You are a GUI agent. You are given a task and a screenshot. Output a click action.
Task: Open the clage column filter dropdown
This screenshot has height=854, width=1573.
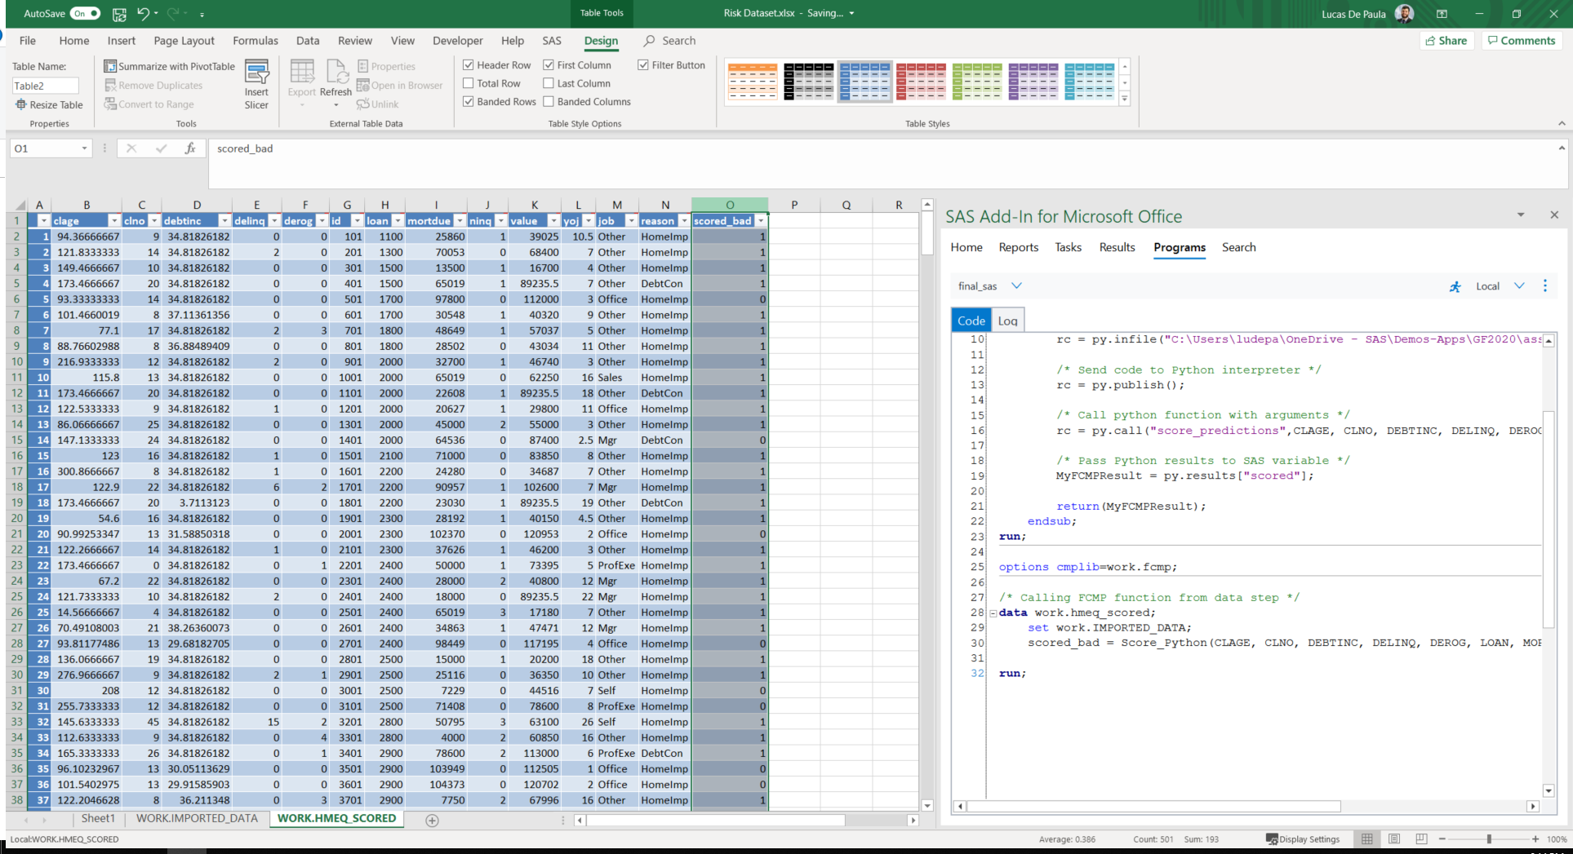pyautogui.click(x=114, y=221)
